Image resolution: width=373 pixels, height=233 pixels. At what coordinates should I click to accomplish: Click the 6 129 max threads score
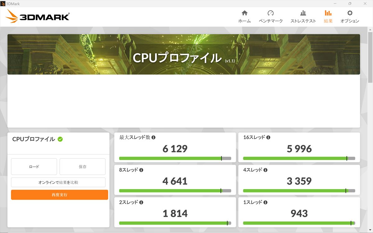[175, 148]
